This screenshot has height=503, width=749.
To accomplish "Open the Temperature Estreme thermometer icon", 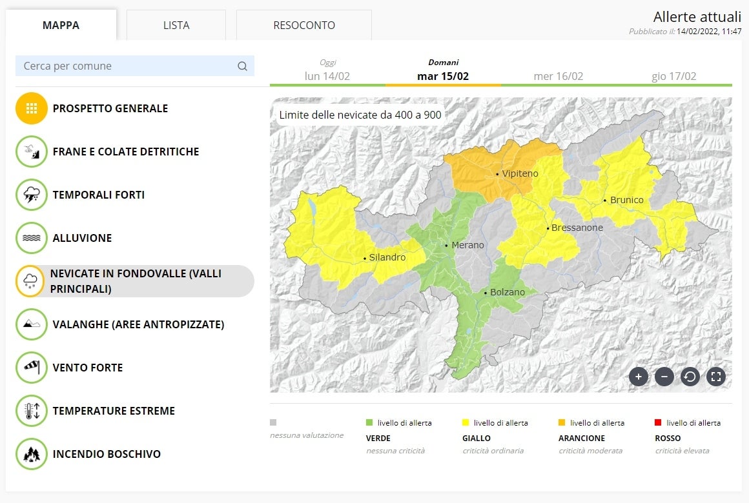I will tap(32, 411).
